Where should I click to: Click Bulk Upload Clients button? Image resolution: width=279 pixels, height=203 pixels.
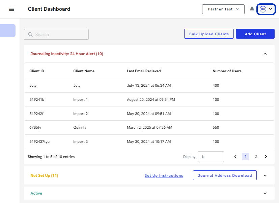(x=209, y=34)
